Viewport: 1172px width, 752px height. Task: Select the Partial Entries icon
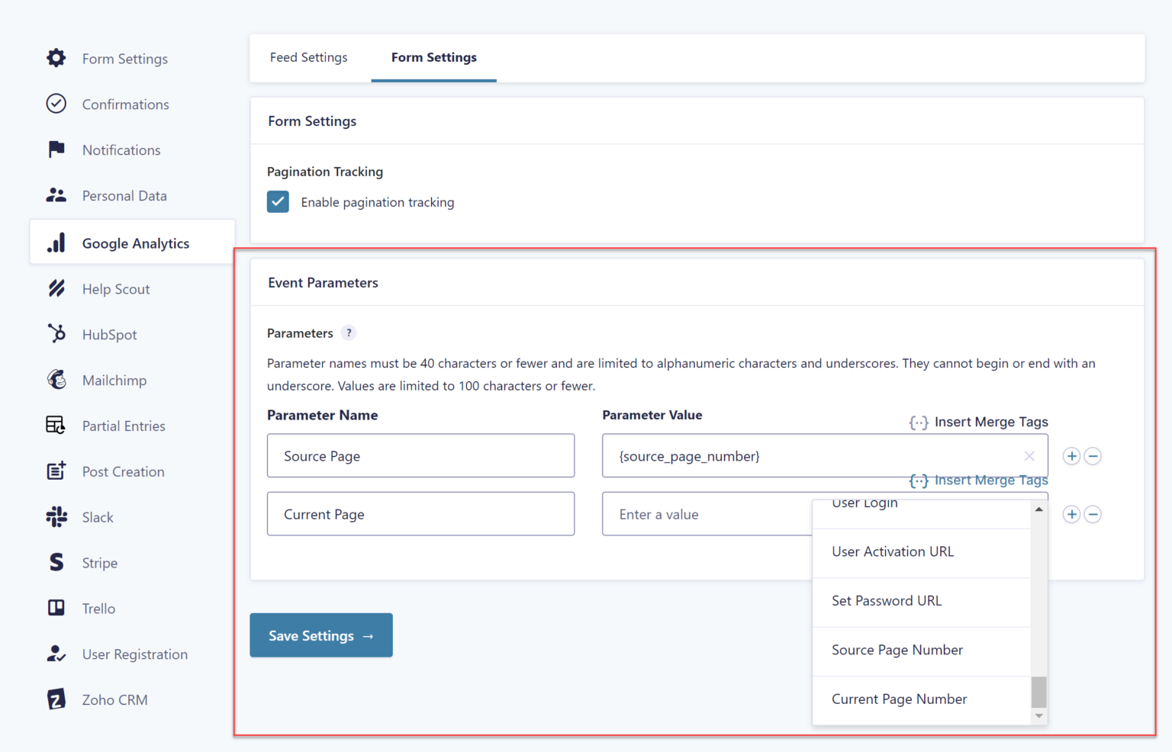[56, 426]
